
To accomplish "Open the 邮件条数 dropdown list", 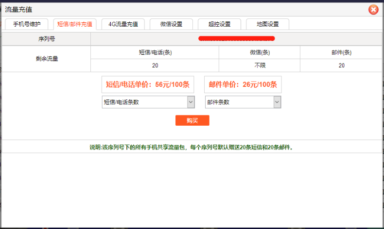I will (243, 102).
